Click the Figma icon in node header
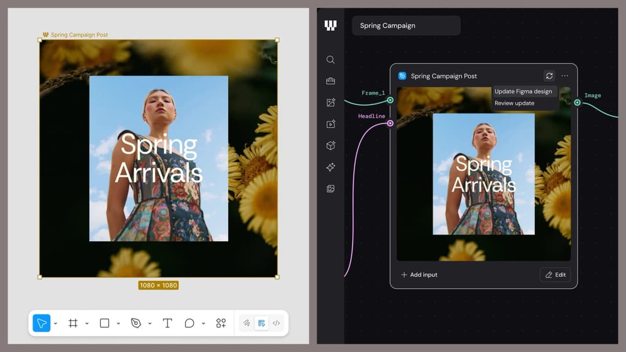Image resolution: width=626 pixels, height=352 pixels. click(402, 76)
